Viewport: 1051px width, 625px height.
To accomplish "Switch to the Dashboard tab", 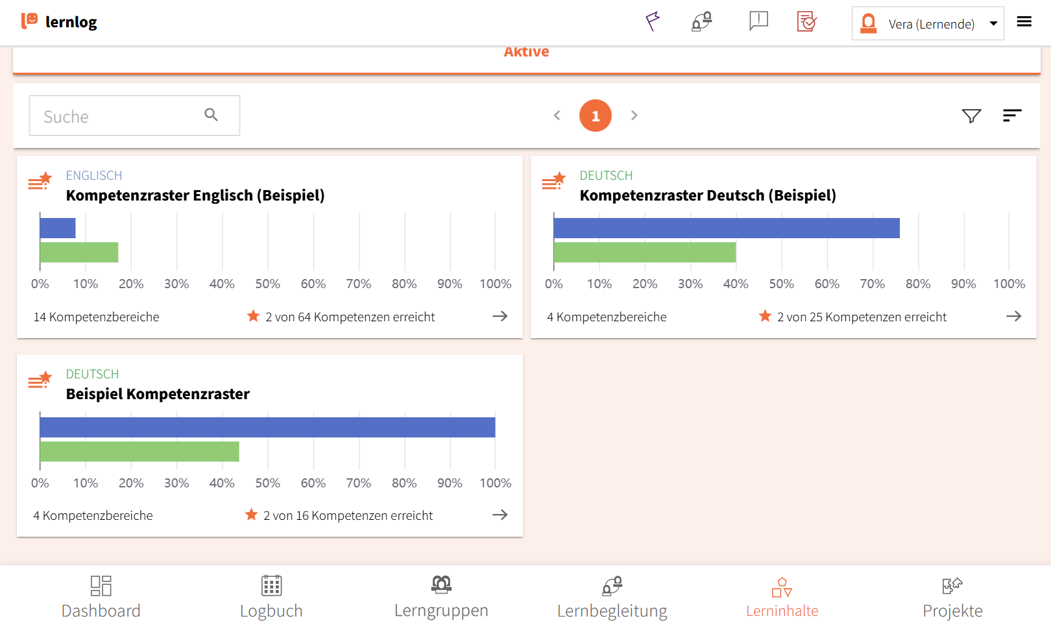I will (x=101, y=597).
